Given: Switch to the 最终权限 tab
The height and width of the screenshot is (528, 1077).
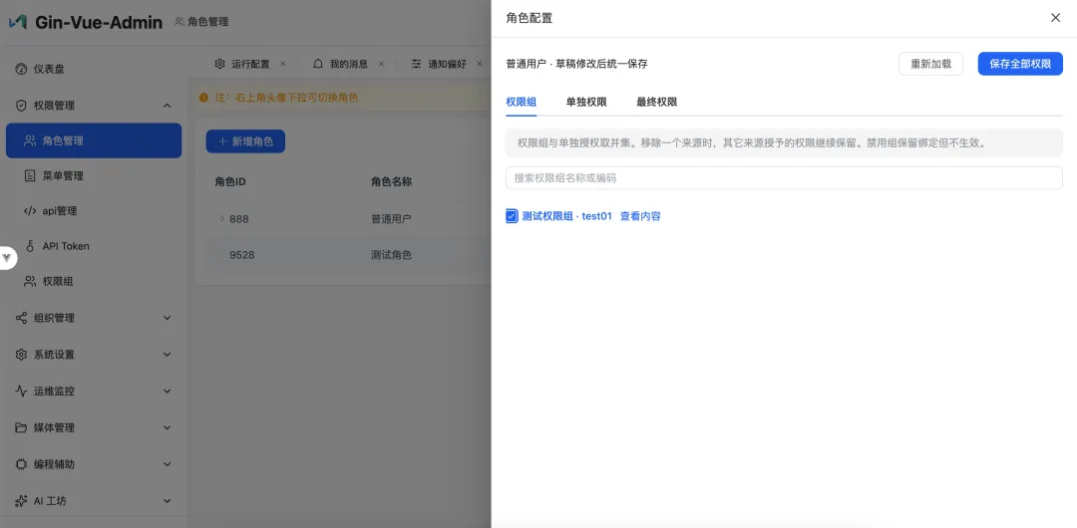Looking at the screenshot, I should 656,102.
